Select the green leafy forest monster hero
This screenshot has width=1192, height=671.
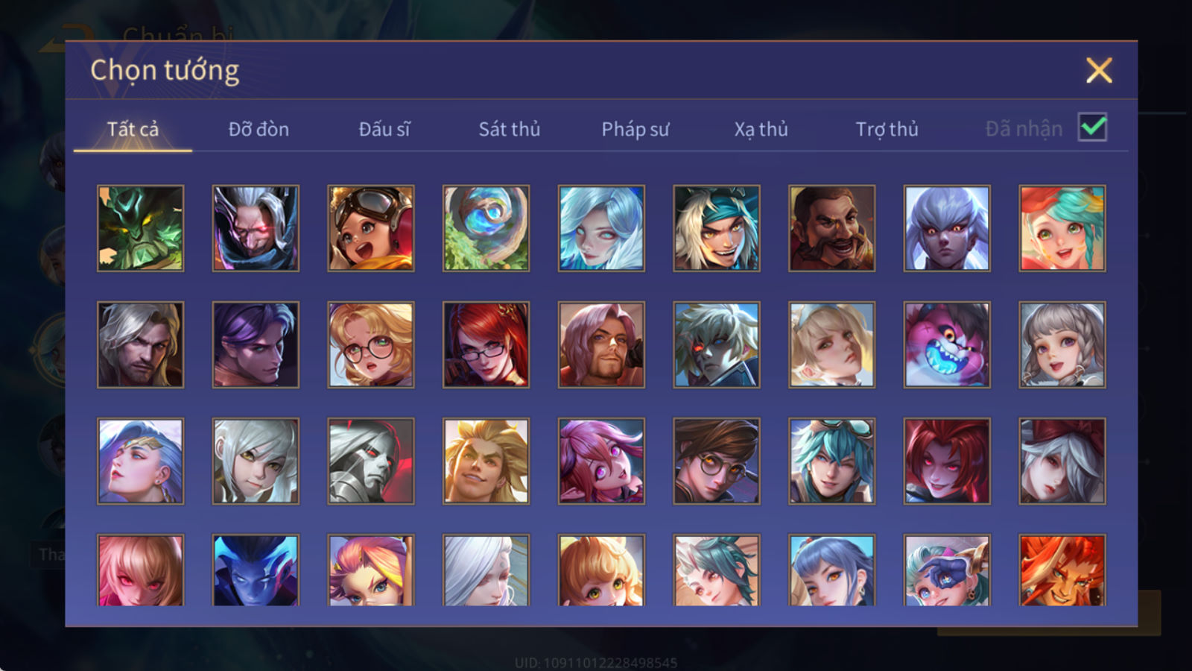point(140,228)
